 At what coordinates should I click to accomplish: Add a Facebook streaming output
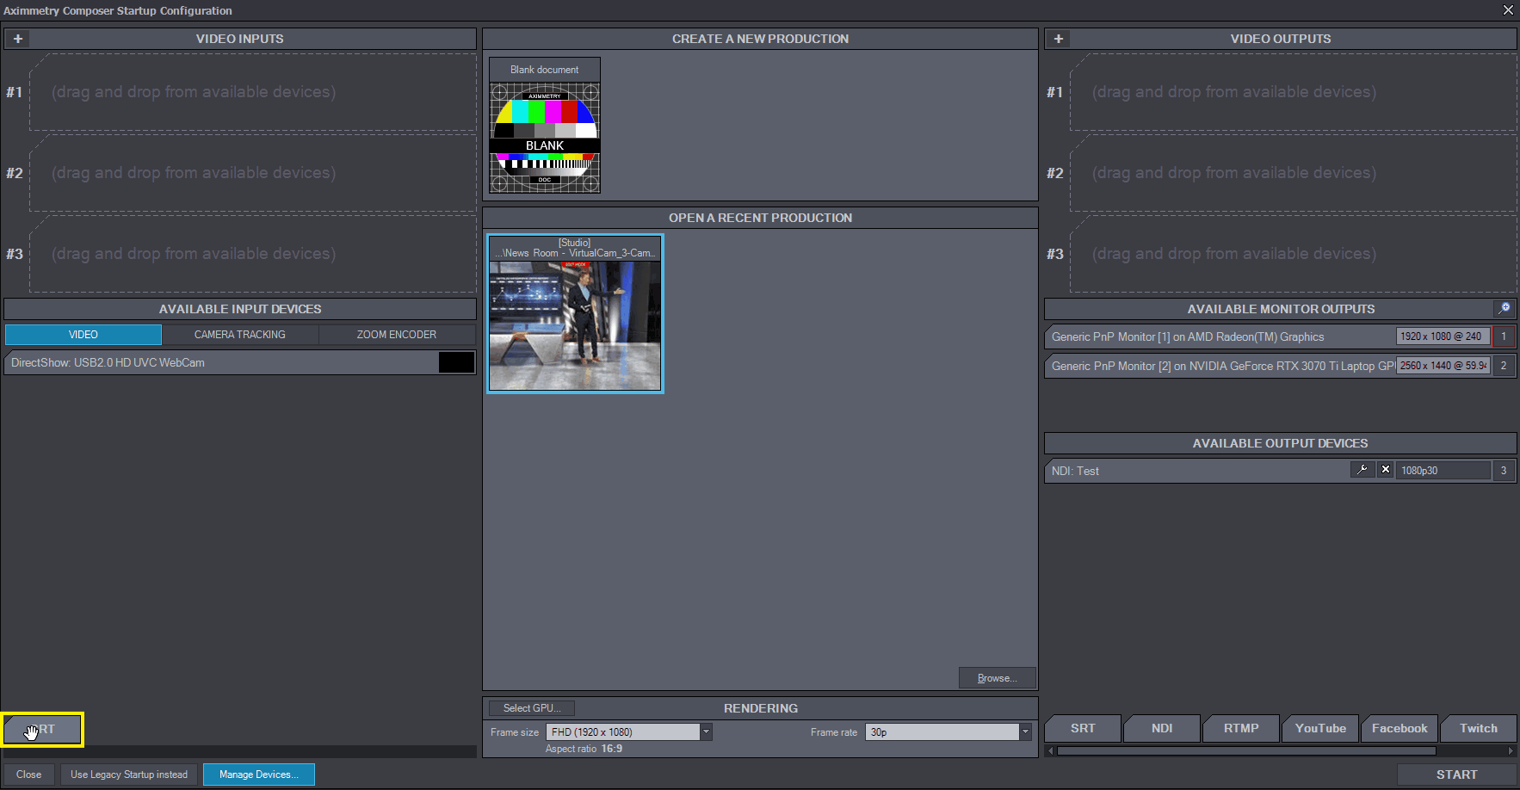1400,728
